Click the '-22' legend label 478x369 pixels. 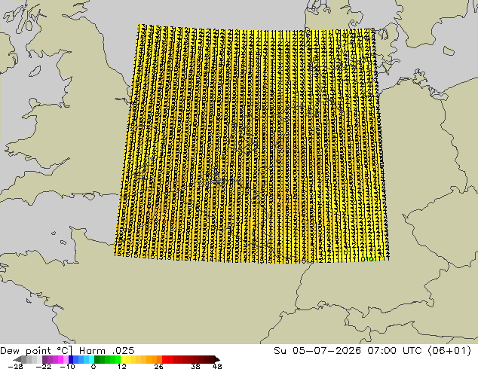pos(44,366)
